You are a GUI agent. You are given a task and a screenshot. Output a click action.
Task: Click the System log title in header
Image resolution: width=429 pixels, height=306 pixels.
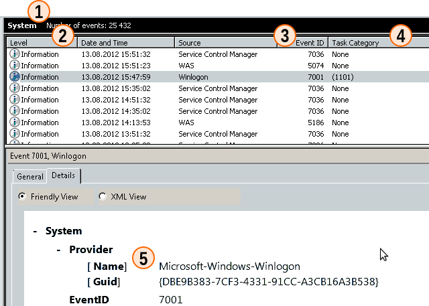tap(22, 25)
